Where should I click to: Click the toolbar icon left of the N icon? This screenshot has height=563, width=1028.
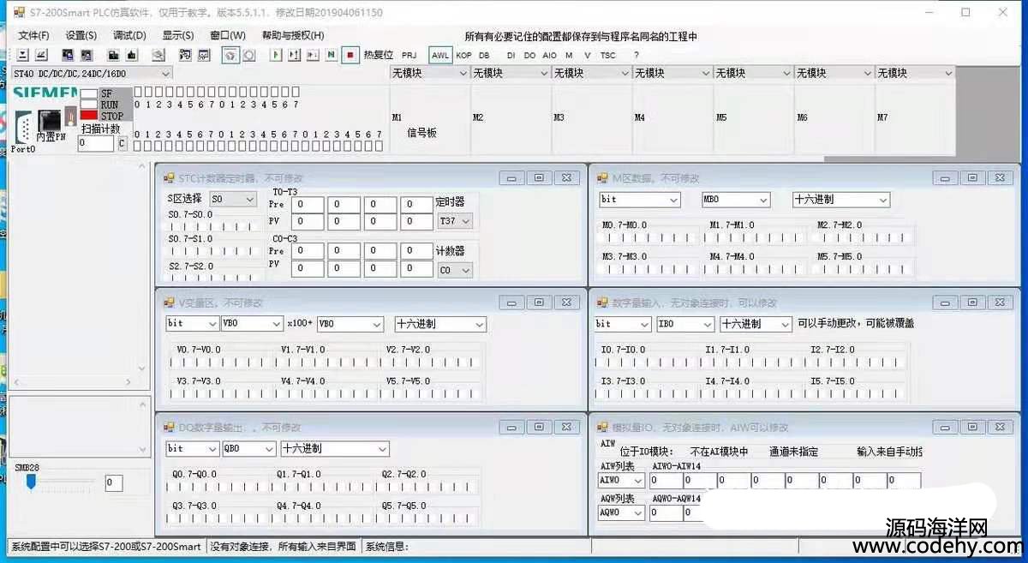pos(313,55)
